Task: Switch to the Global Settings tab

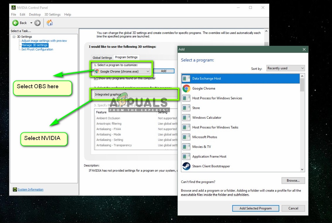Action: click(x=102, y=57)
